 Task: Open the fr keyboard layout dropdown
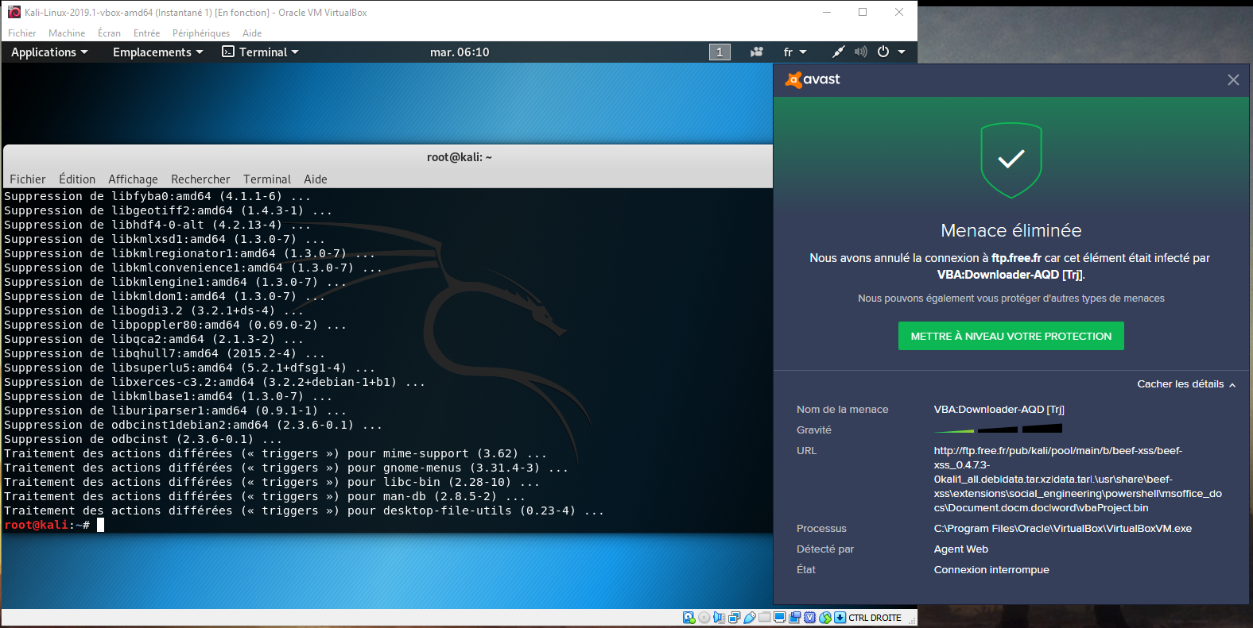[794, 52]
